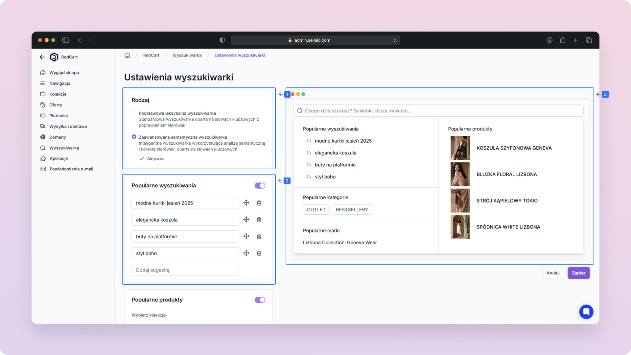The height and width of the screenshot is (355, 631).
Task: Open Wygląd sklepu in the sidebar
Action: (x=64, y=73)
